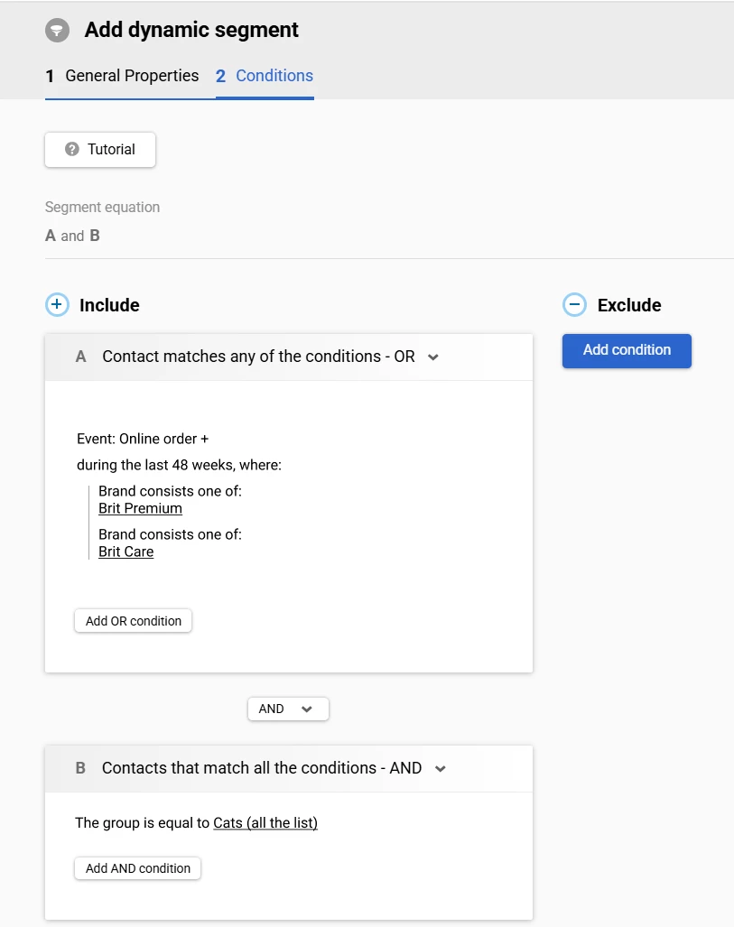
Task: Click the Event: Online order + text
Action: [143, 439]
